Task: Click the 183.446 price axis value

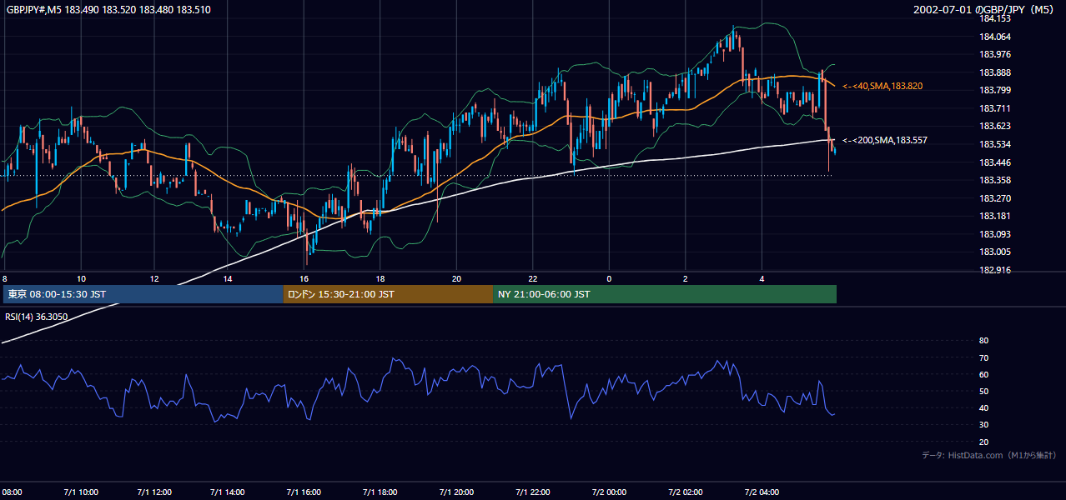Action: click(x=995, y=162)
